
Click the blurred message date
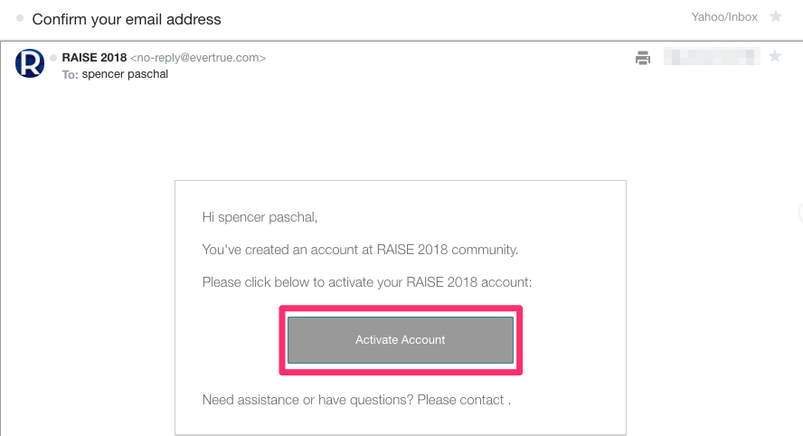tap(712, 58)
